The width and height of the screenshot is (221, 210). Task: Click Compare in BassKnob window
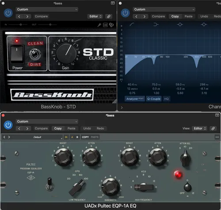[41, 16]
